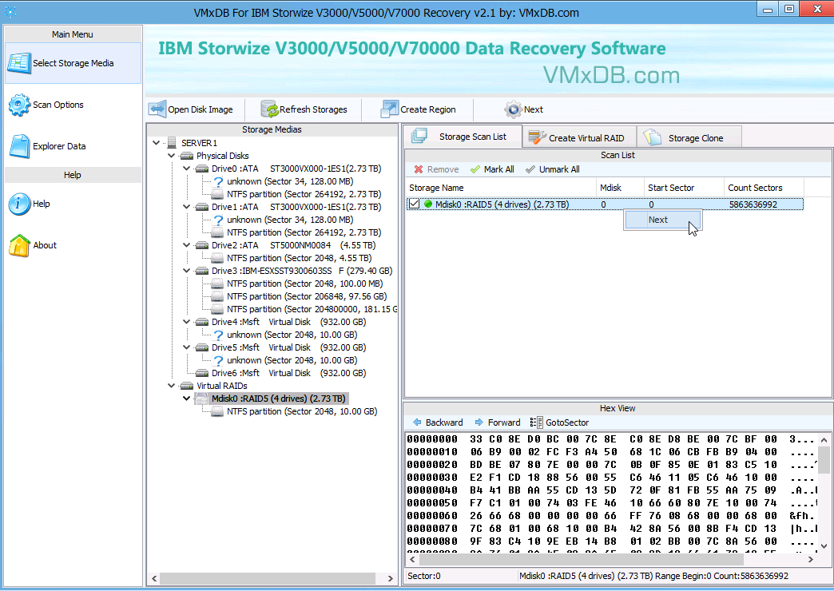Click the Mark All button label
Screen dimensions: 834x591
tap(499, 169)
